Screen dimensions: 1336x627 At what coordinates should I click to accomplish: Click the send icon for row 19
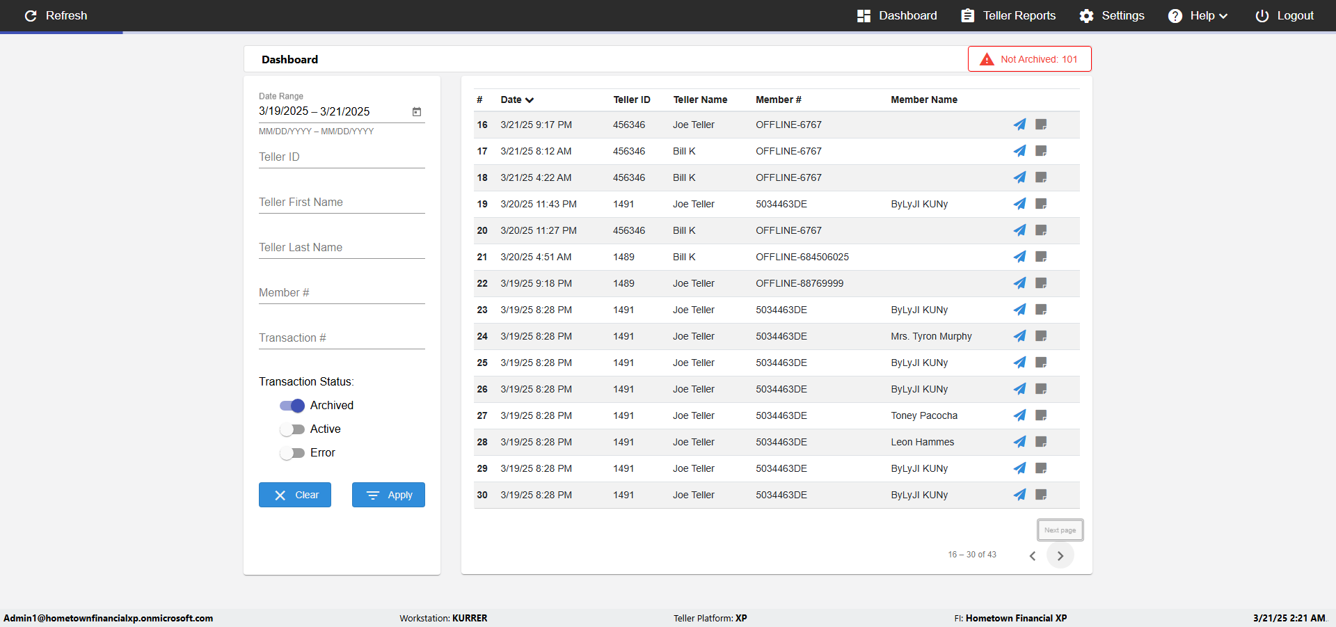click(1019, 204)
